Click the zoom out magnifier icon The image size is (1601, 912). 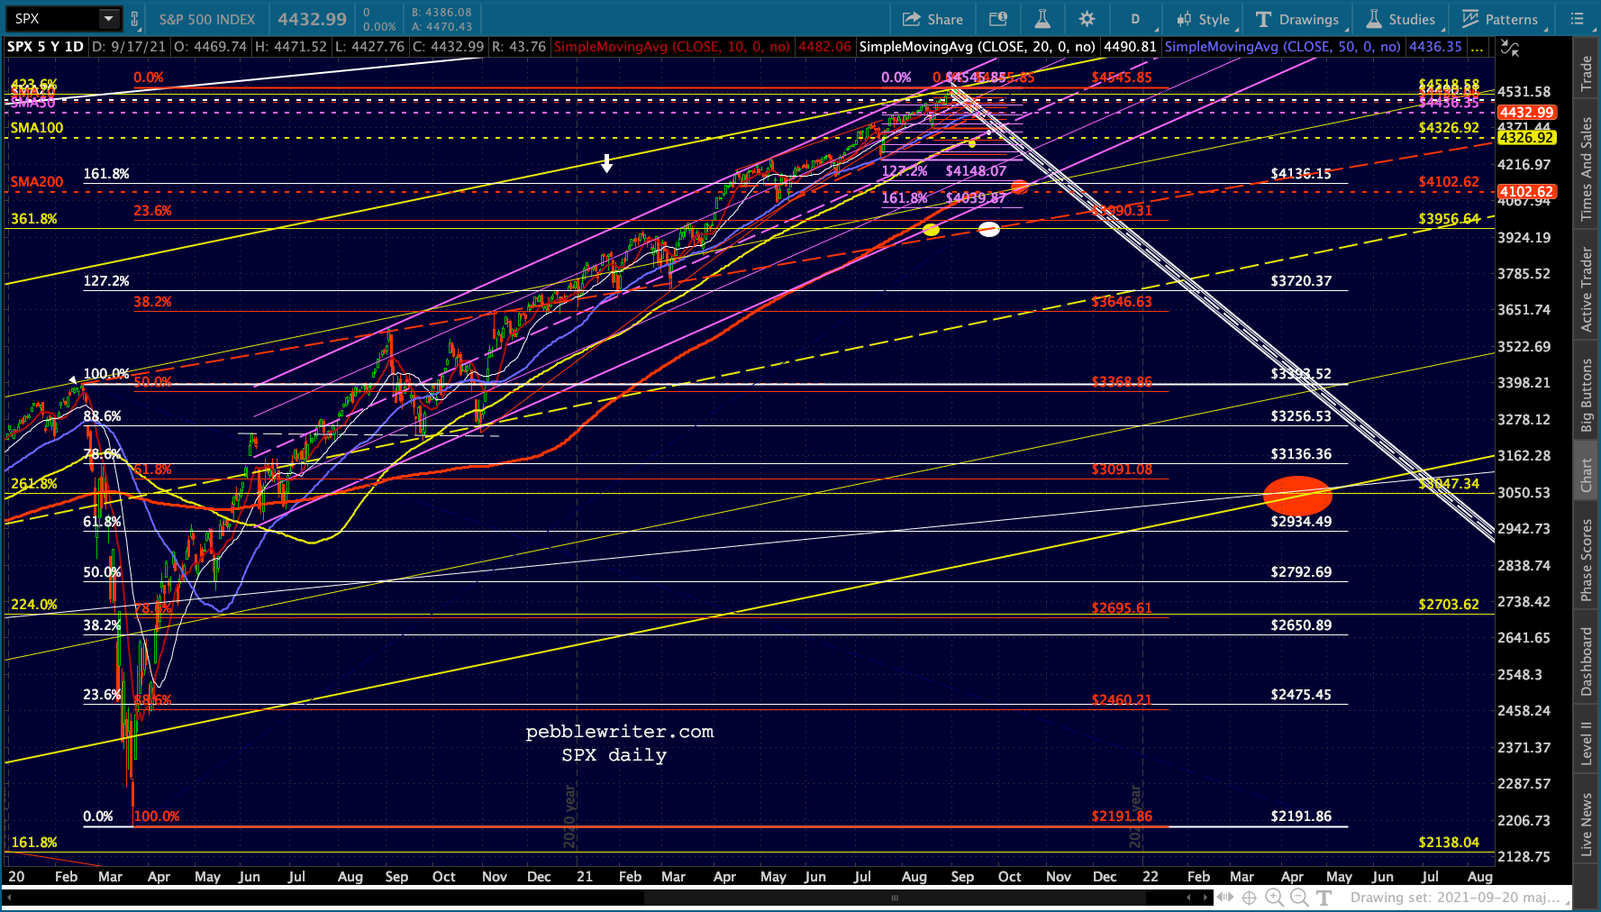pos(1298,898)
